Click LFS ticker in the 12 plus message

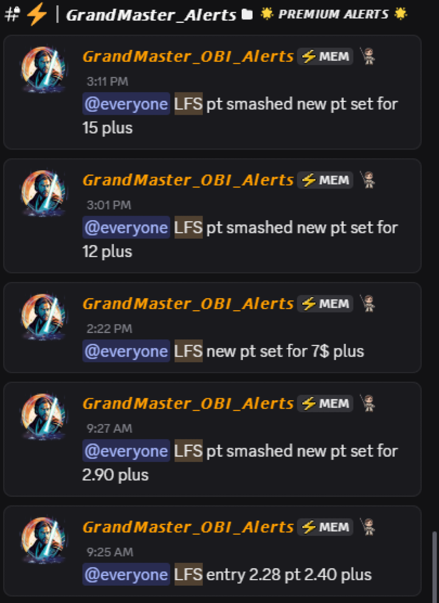pyautogui.click(x=188, y=228)
